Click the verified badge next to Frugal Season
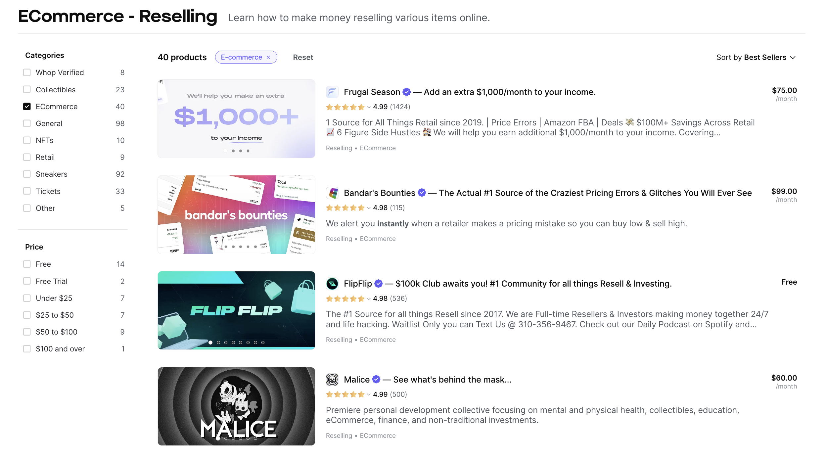Screen dimensions: 828x460 [406, 92]
